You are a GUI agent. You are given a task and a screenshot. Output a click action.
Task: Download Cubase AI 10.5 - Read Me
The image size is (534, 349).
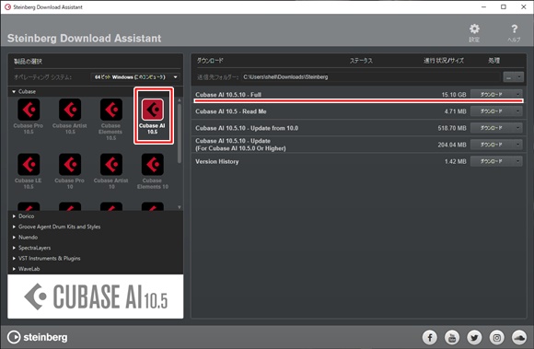coord(493,111)
